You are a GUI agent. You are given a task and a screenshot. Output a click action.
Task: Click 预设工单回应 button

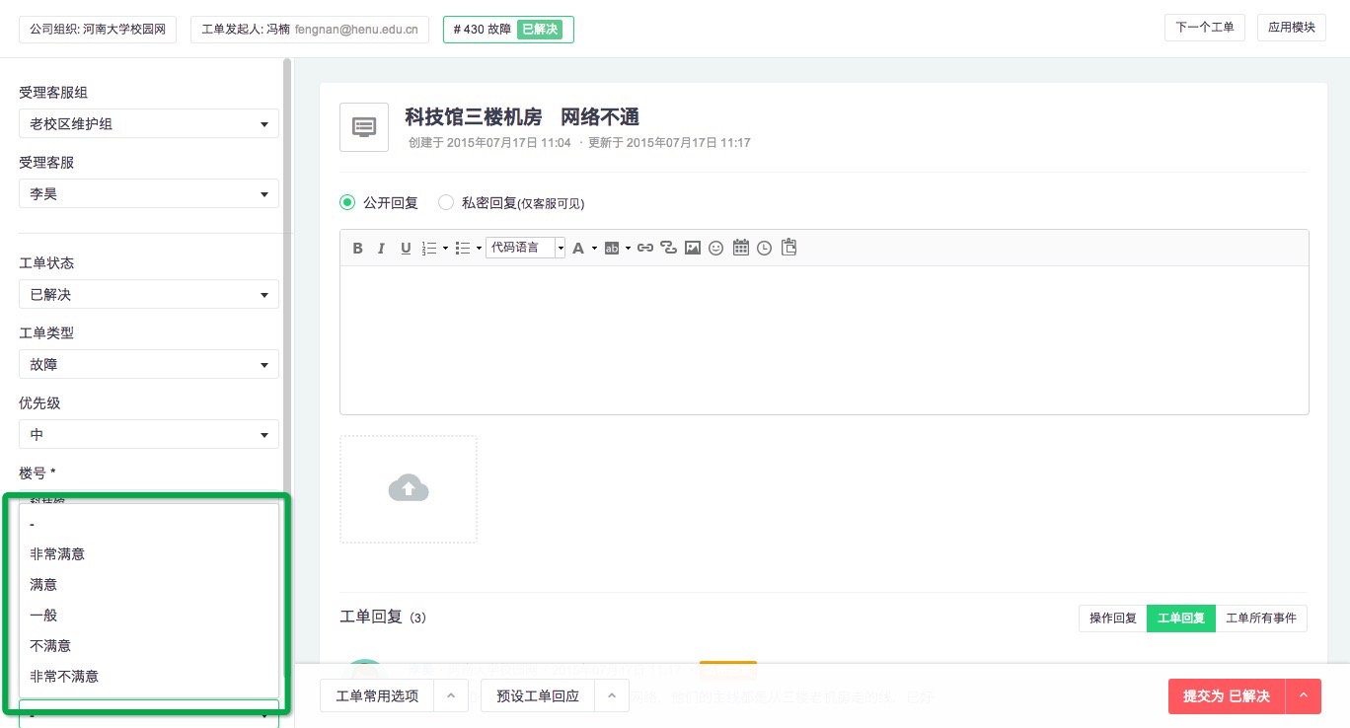click(x=538, y=695)
